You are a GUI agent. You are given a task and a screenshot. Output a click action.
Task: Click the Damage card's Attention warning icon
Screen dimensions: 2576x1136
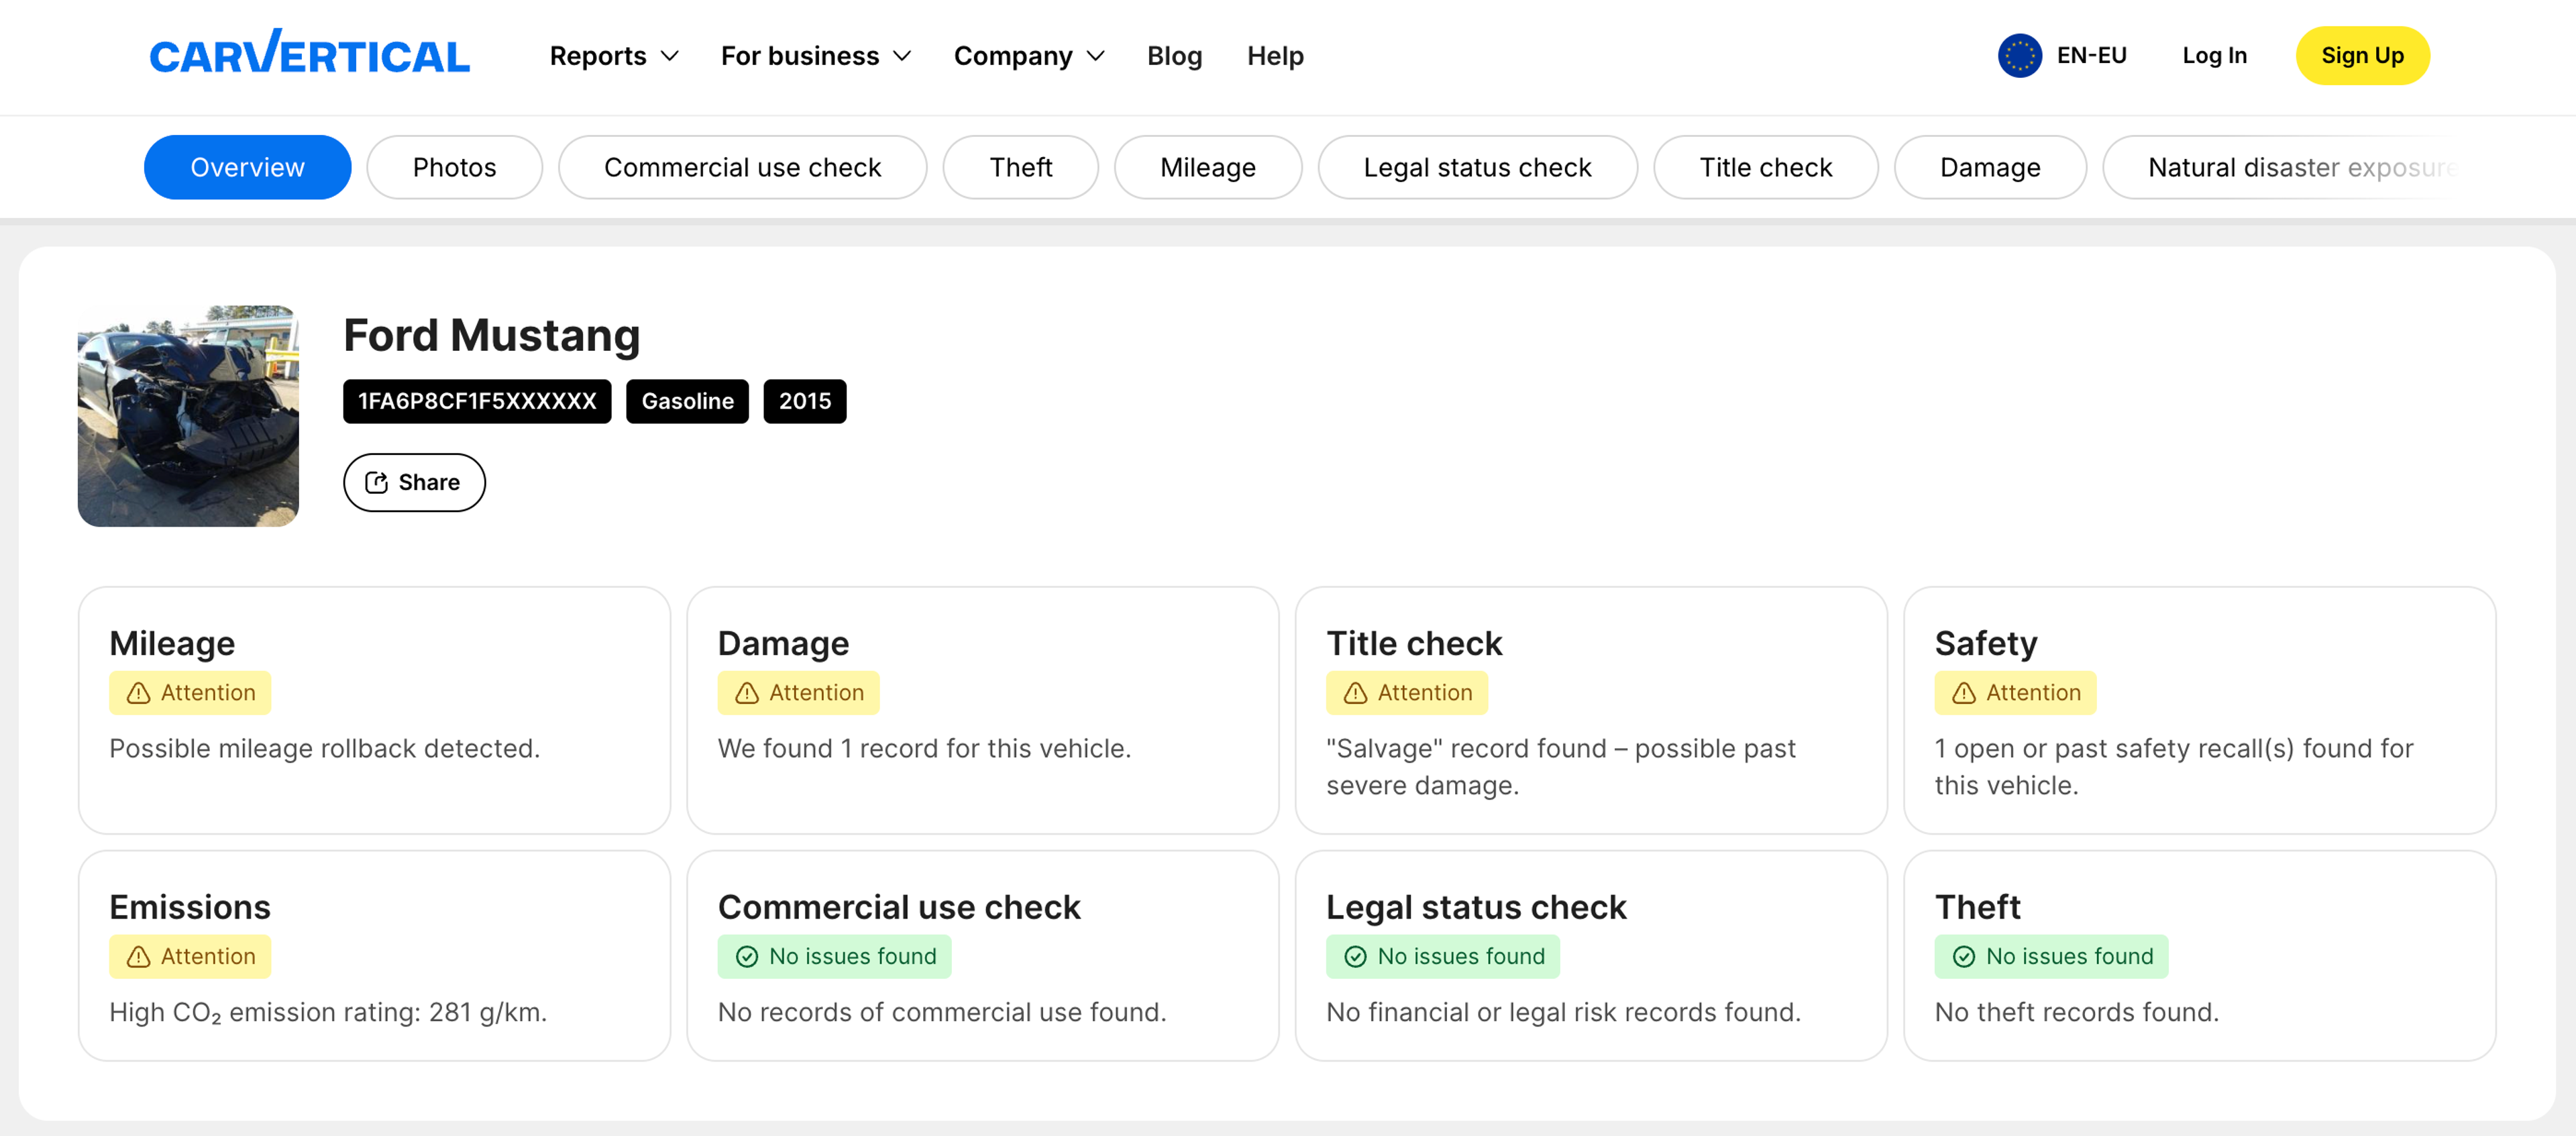pos(746,693)
